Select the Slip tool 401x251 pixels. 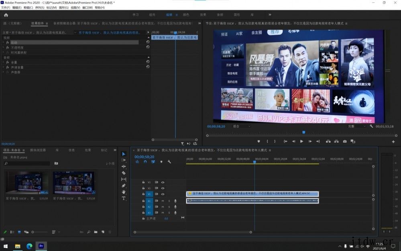click(124, 180)
